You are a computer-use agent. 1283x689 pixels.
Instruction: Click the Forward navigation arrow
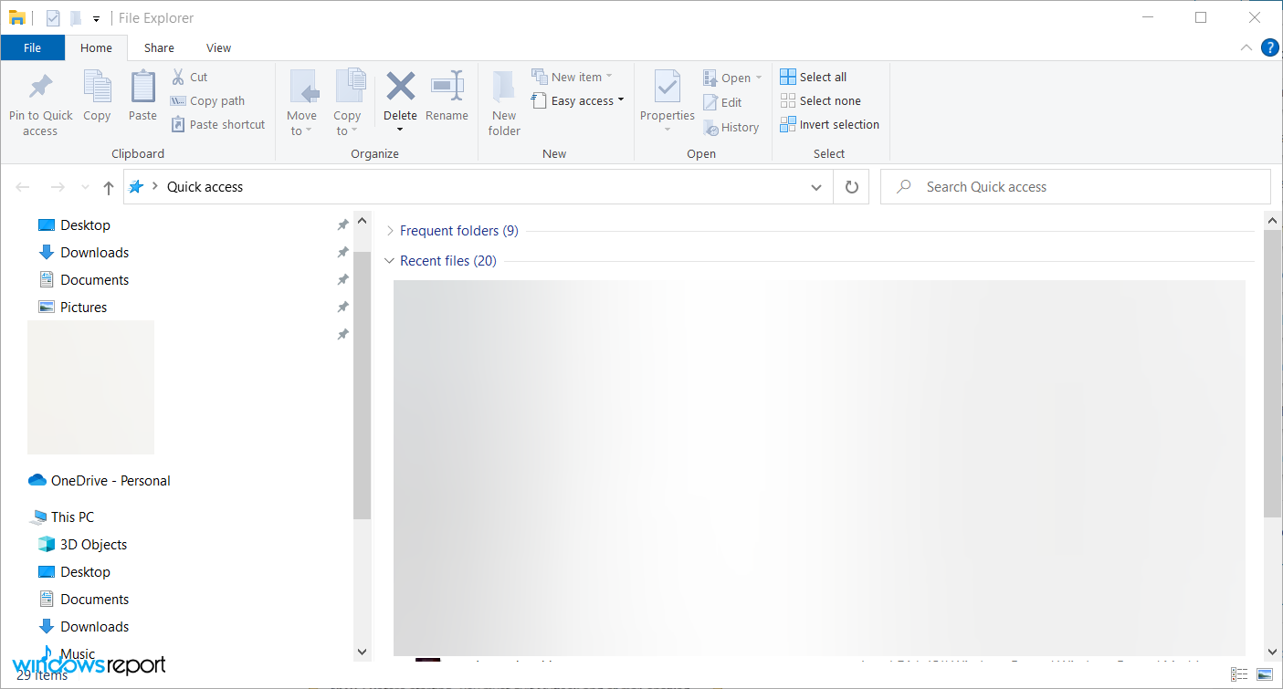pos(58,187)
